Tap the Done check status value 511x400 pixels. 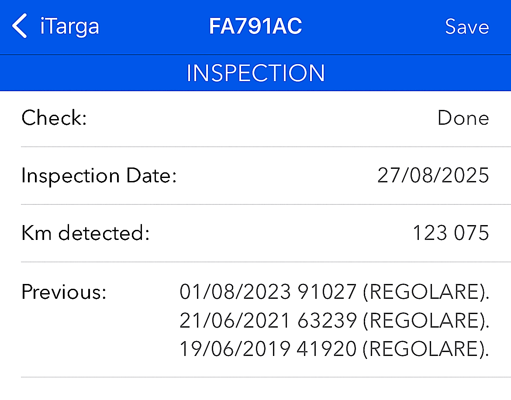463,118
